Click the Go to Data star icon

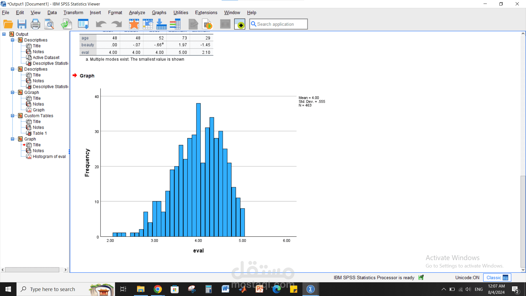click(x=134, y=24)
